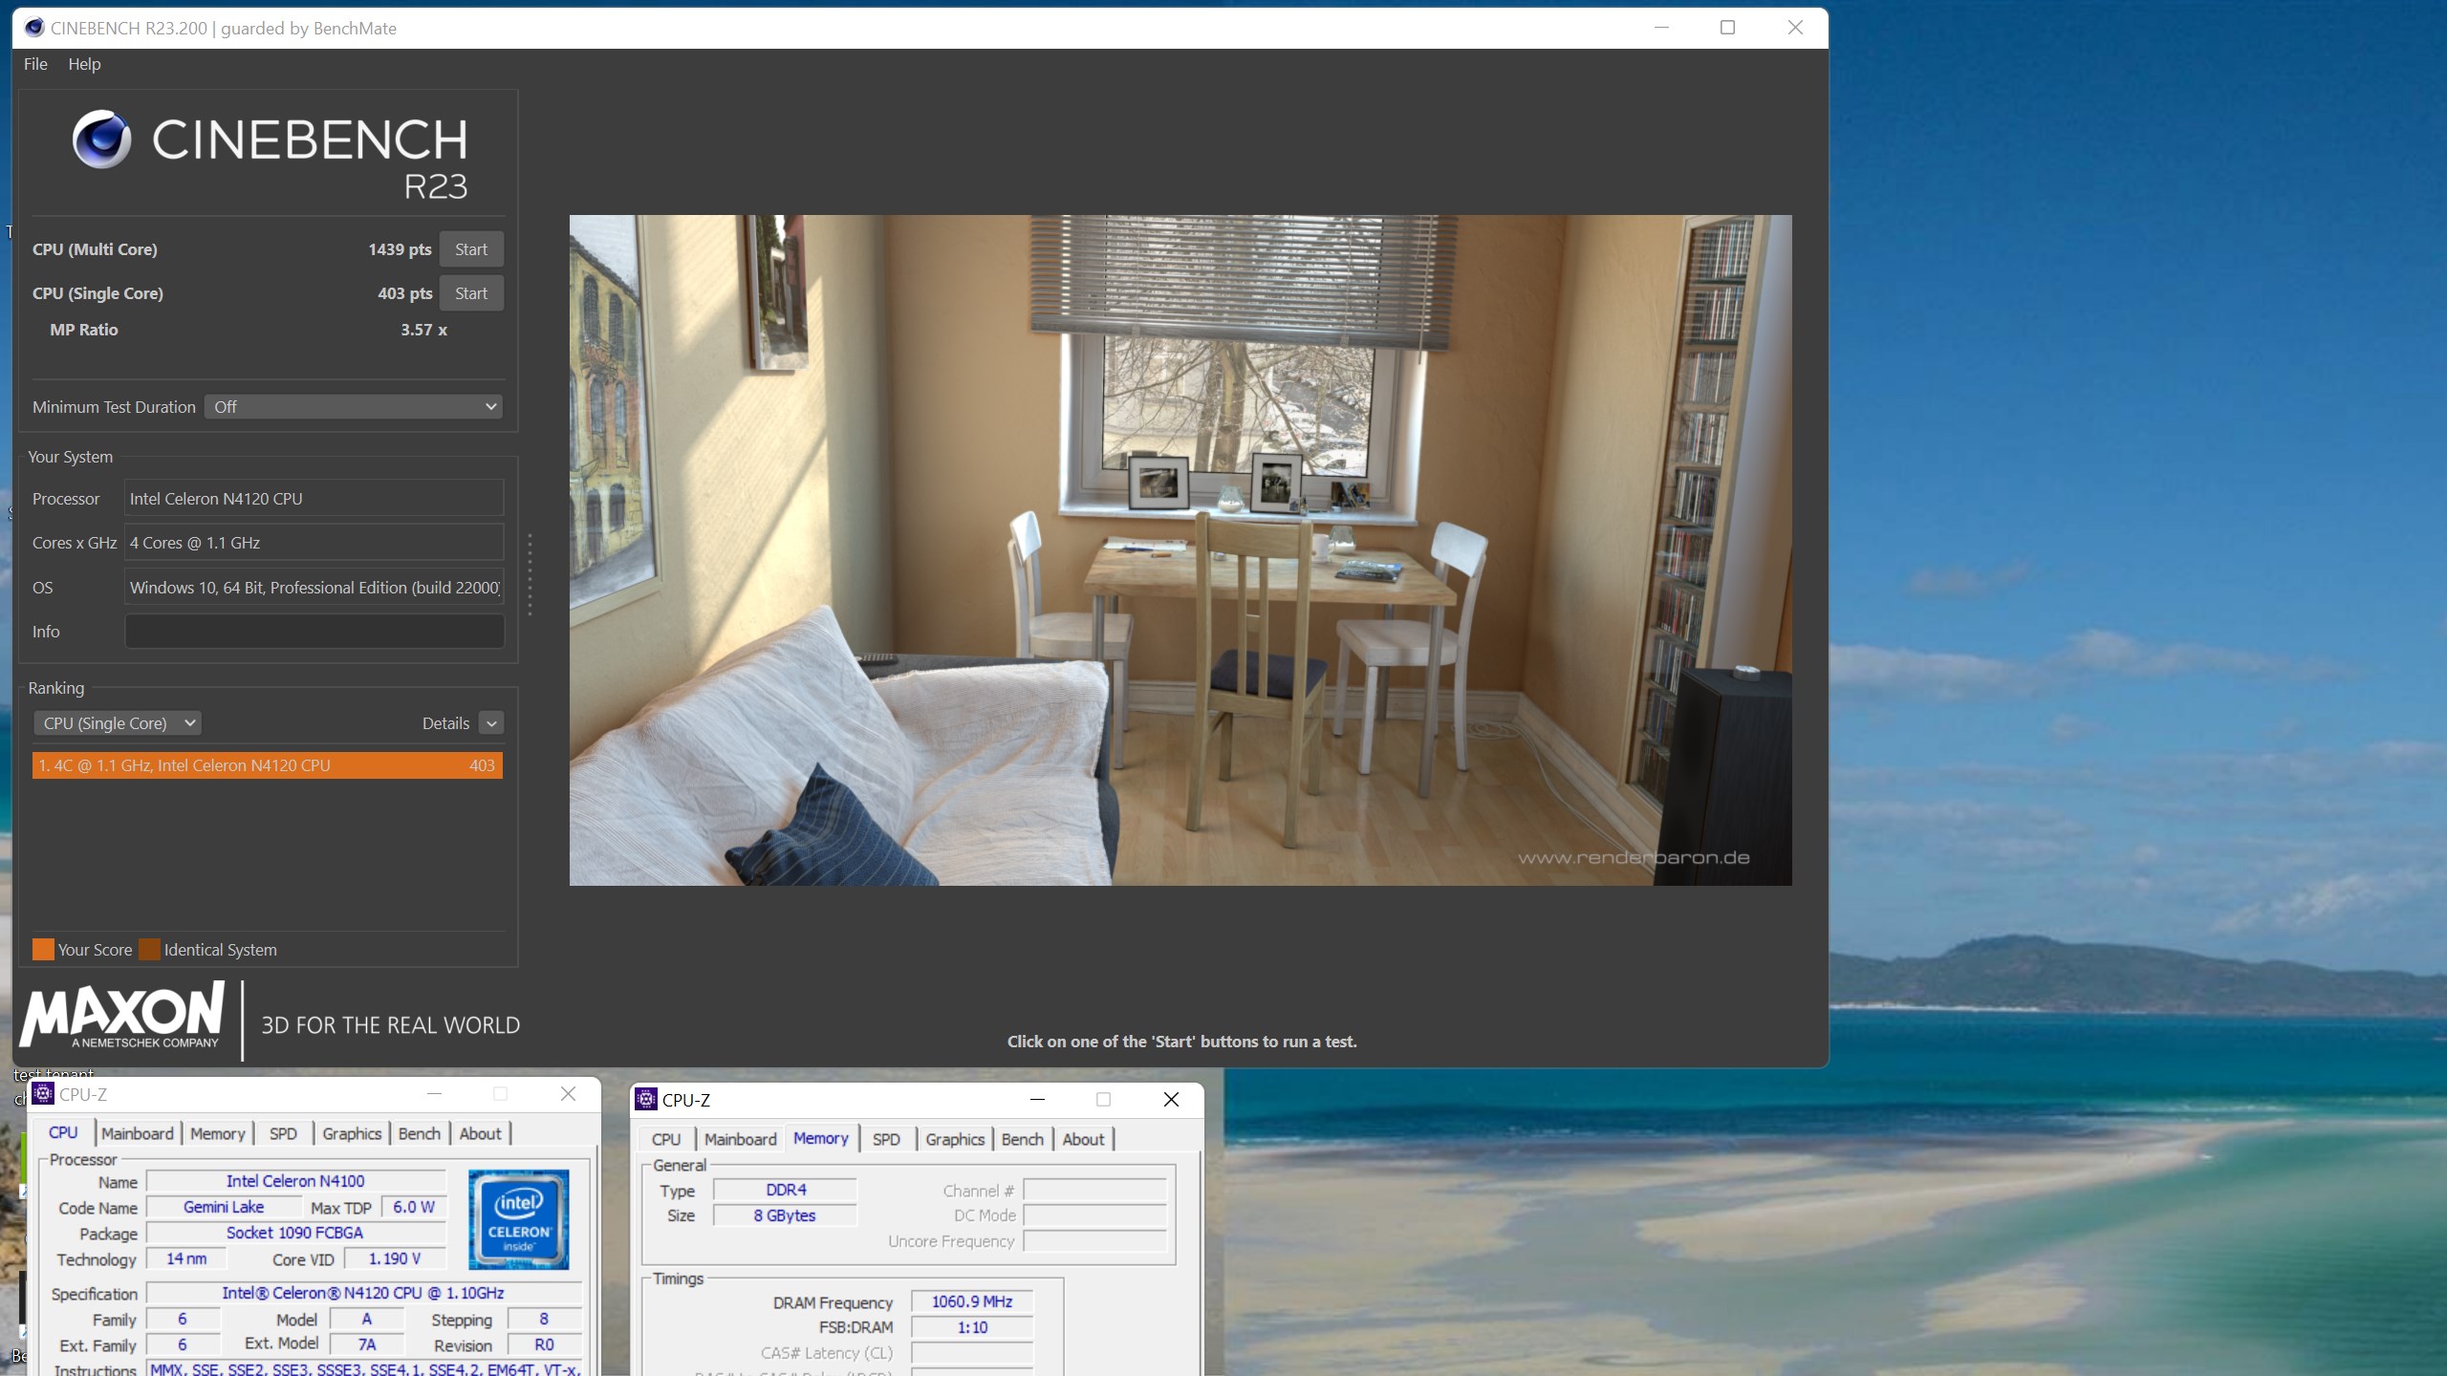Click the MP Ratio value 3.57 x
The image size is (2447, 1376).
[423, 330]
